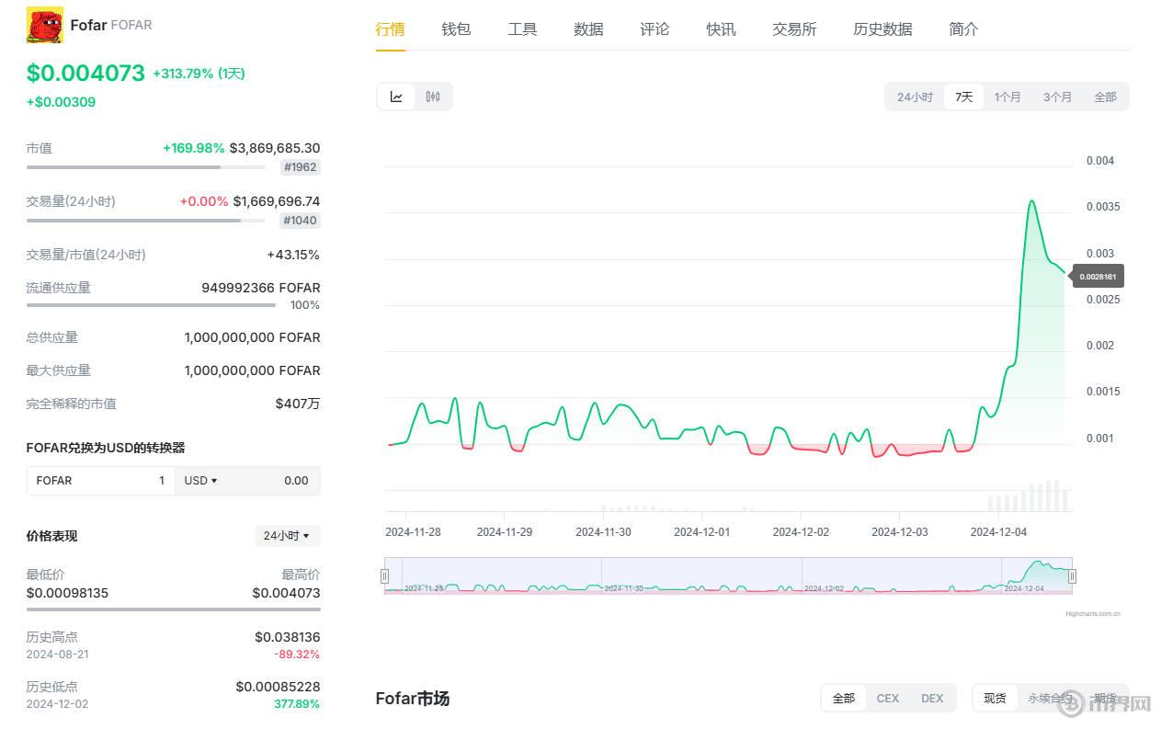The width and height of the screenshot is (1161, 729).
Task: Filter market by DEX
Action: 932,699
